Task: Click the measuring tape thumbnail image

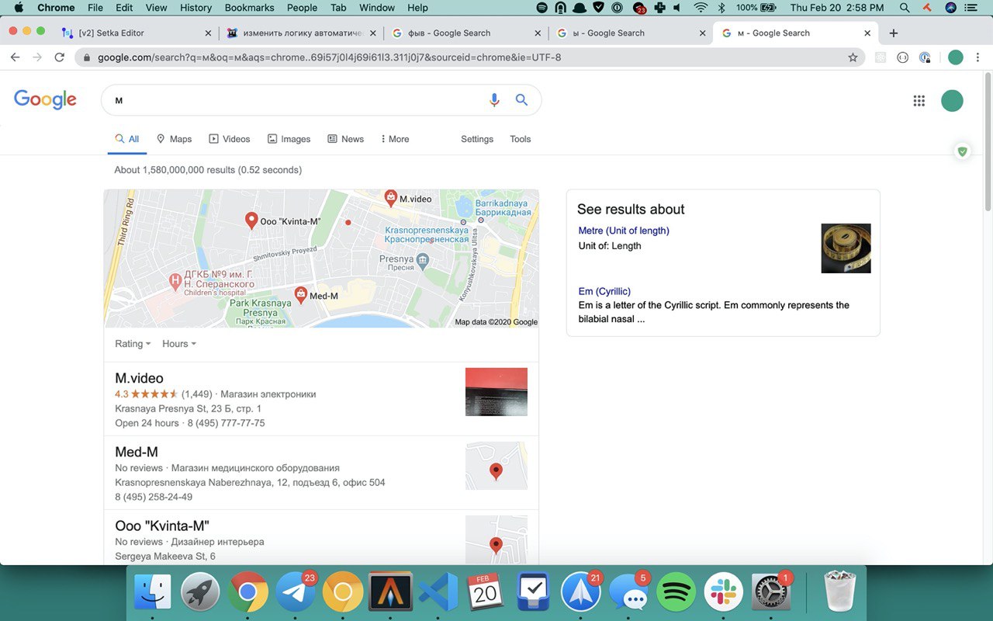Action: (x=846, y=248)
